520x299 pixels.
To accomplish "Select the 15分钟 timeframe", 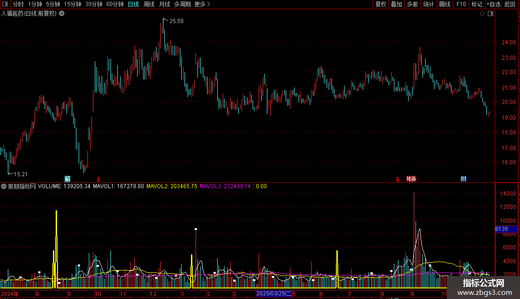I will click(x=73, y=4).
